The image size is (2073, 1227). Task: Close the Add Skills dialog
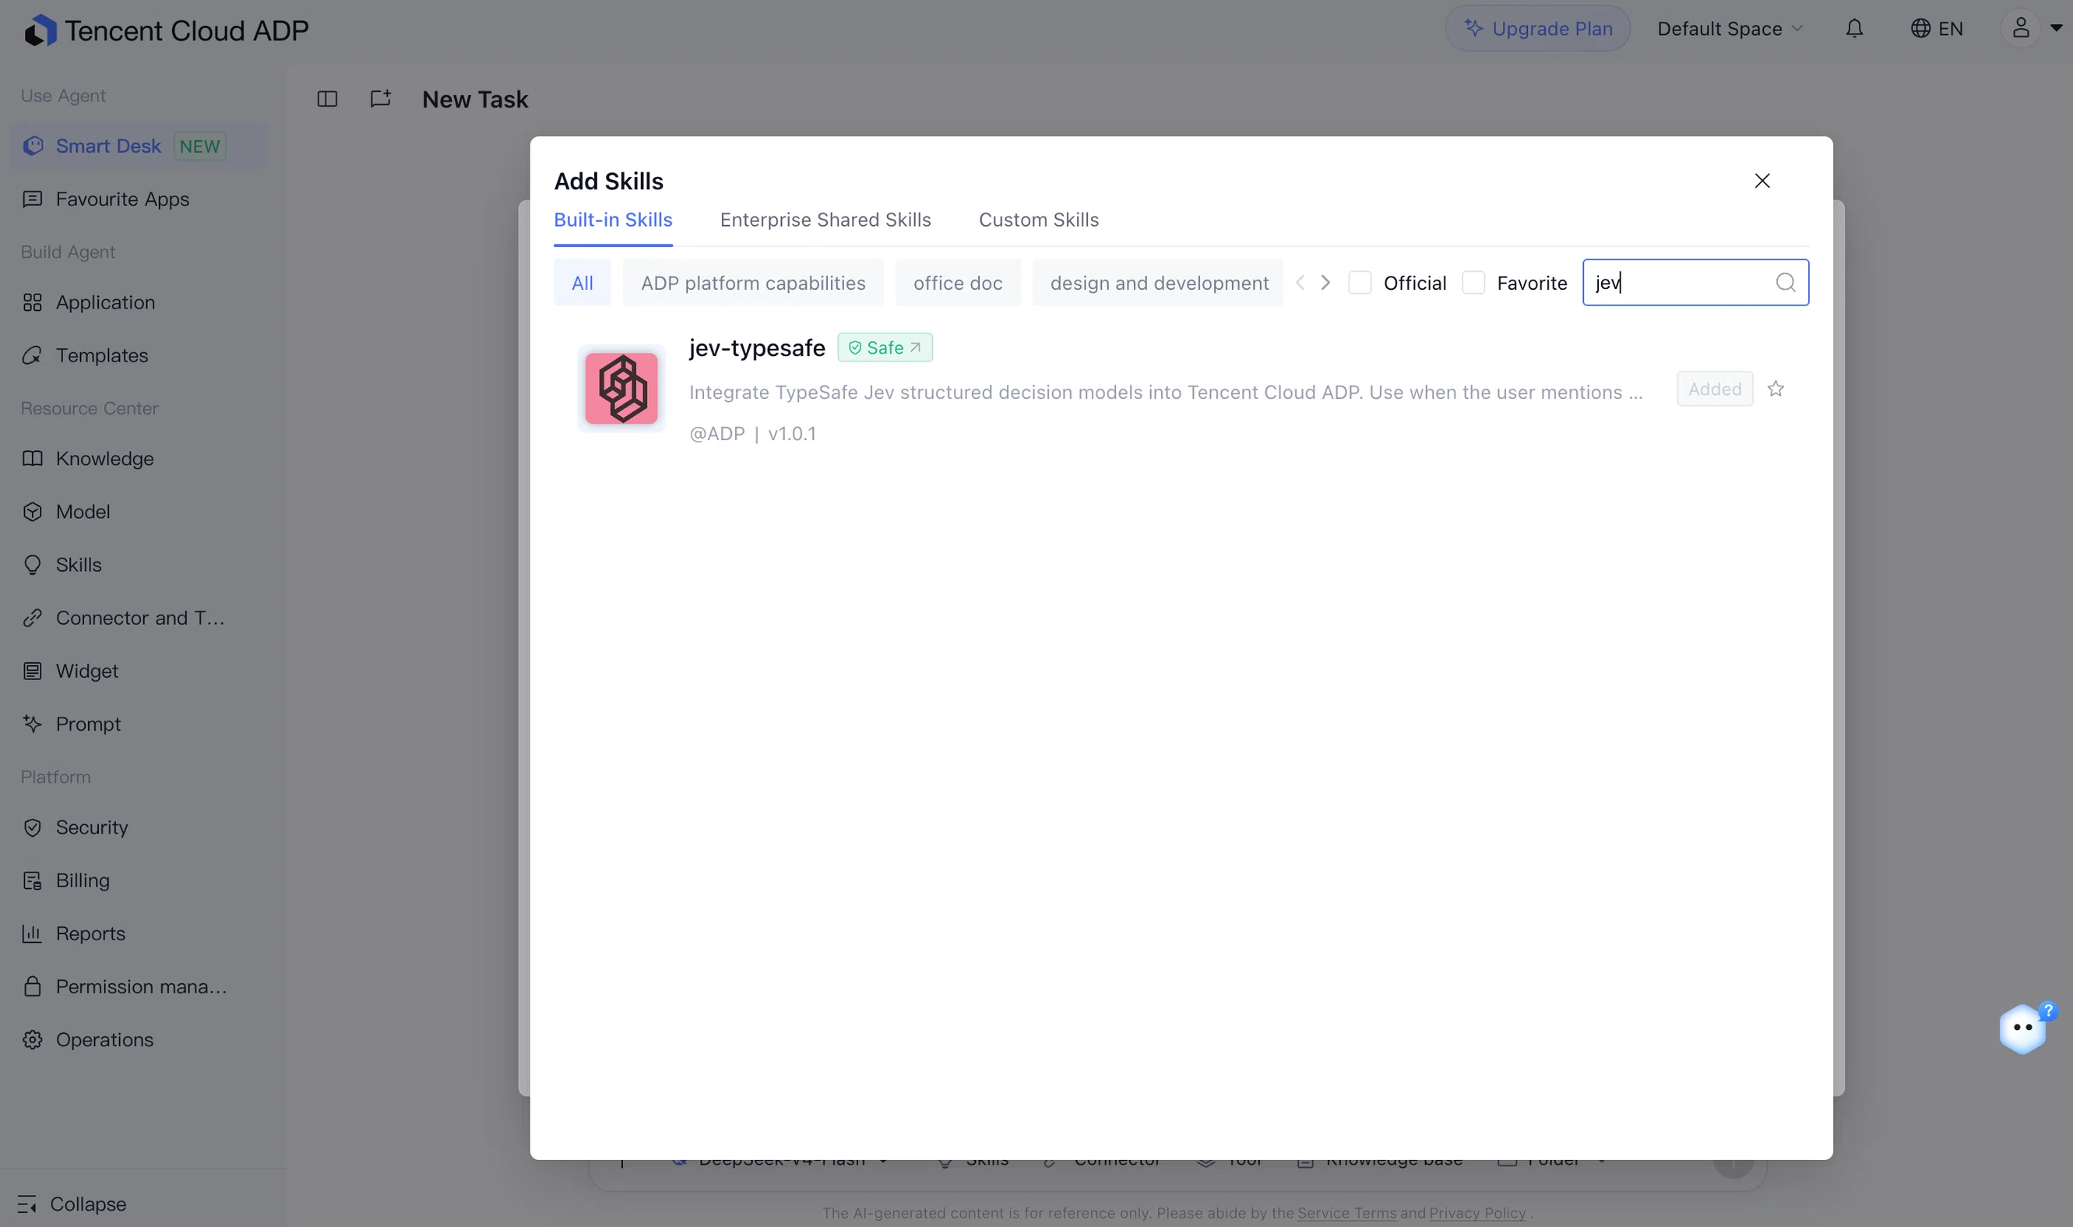click(x=1762, y=181)
